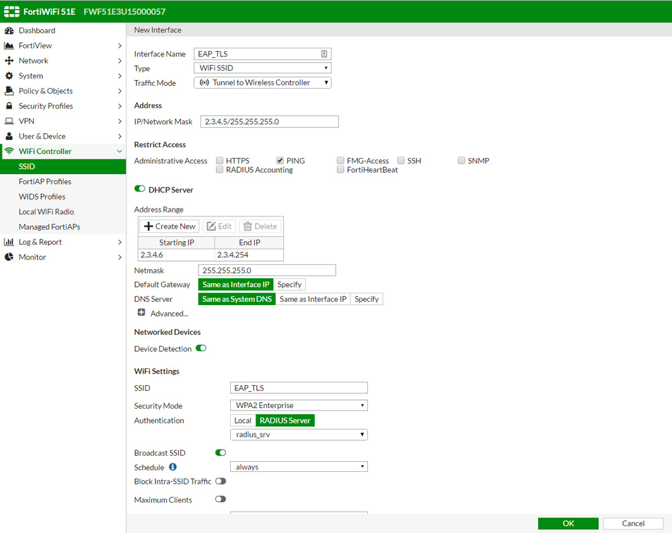Open the Type dropdown (WiFi SSID)
The width and height of the screenshot is (672, 533).
262,68
